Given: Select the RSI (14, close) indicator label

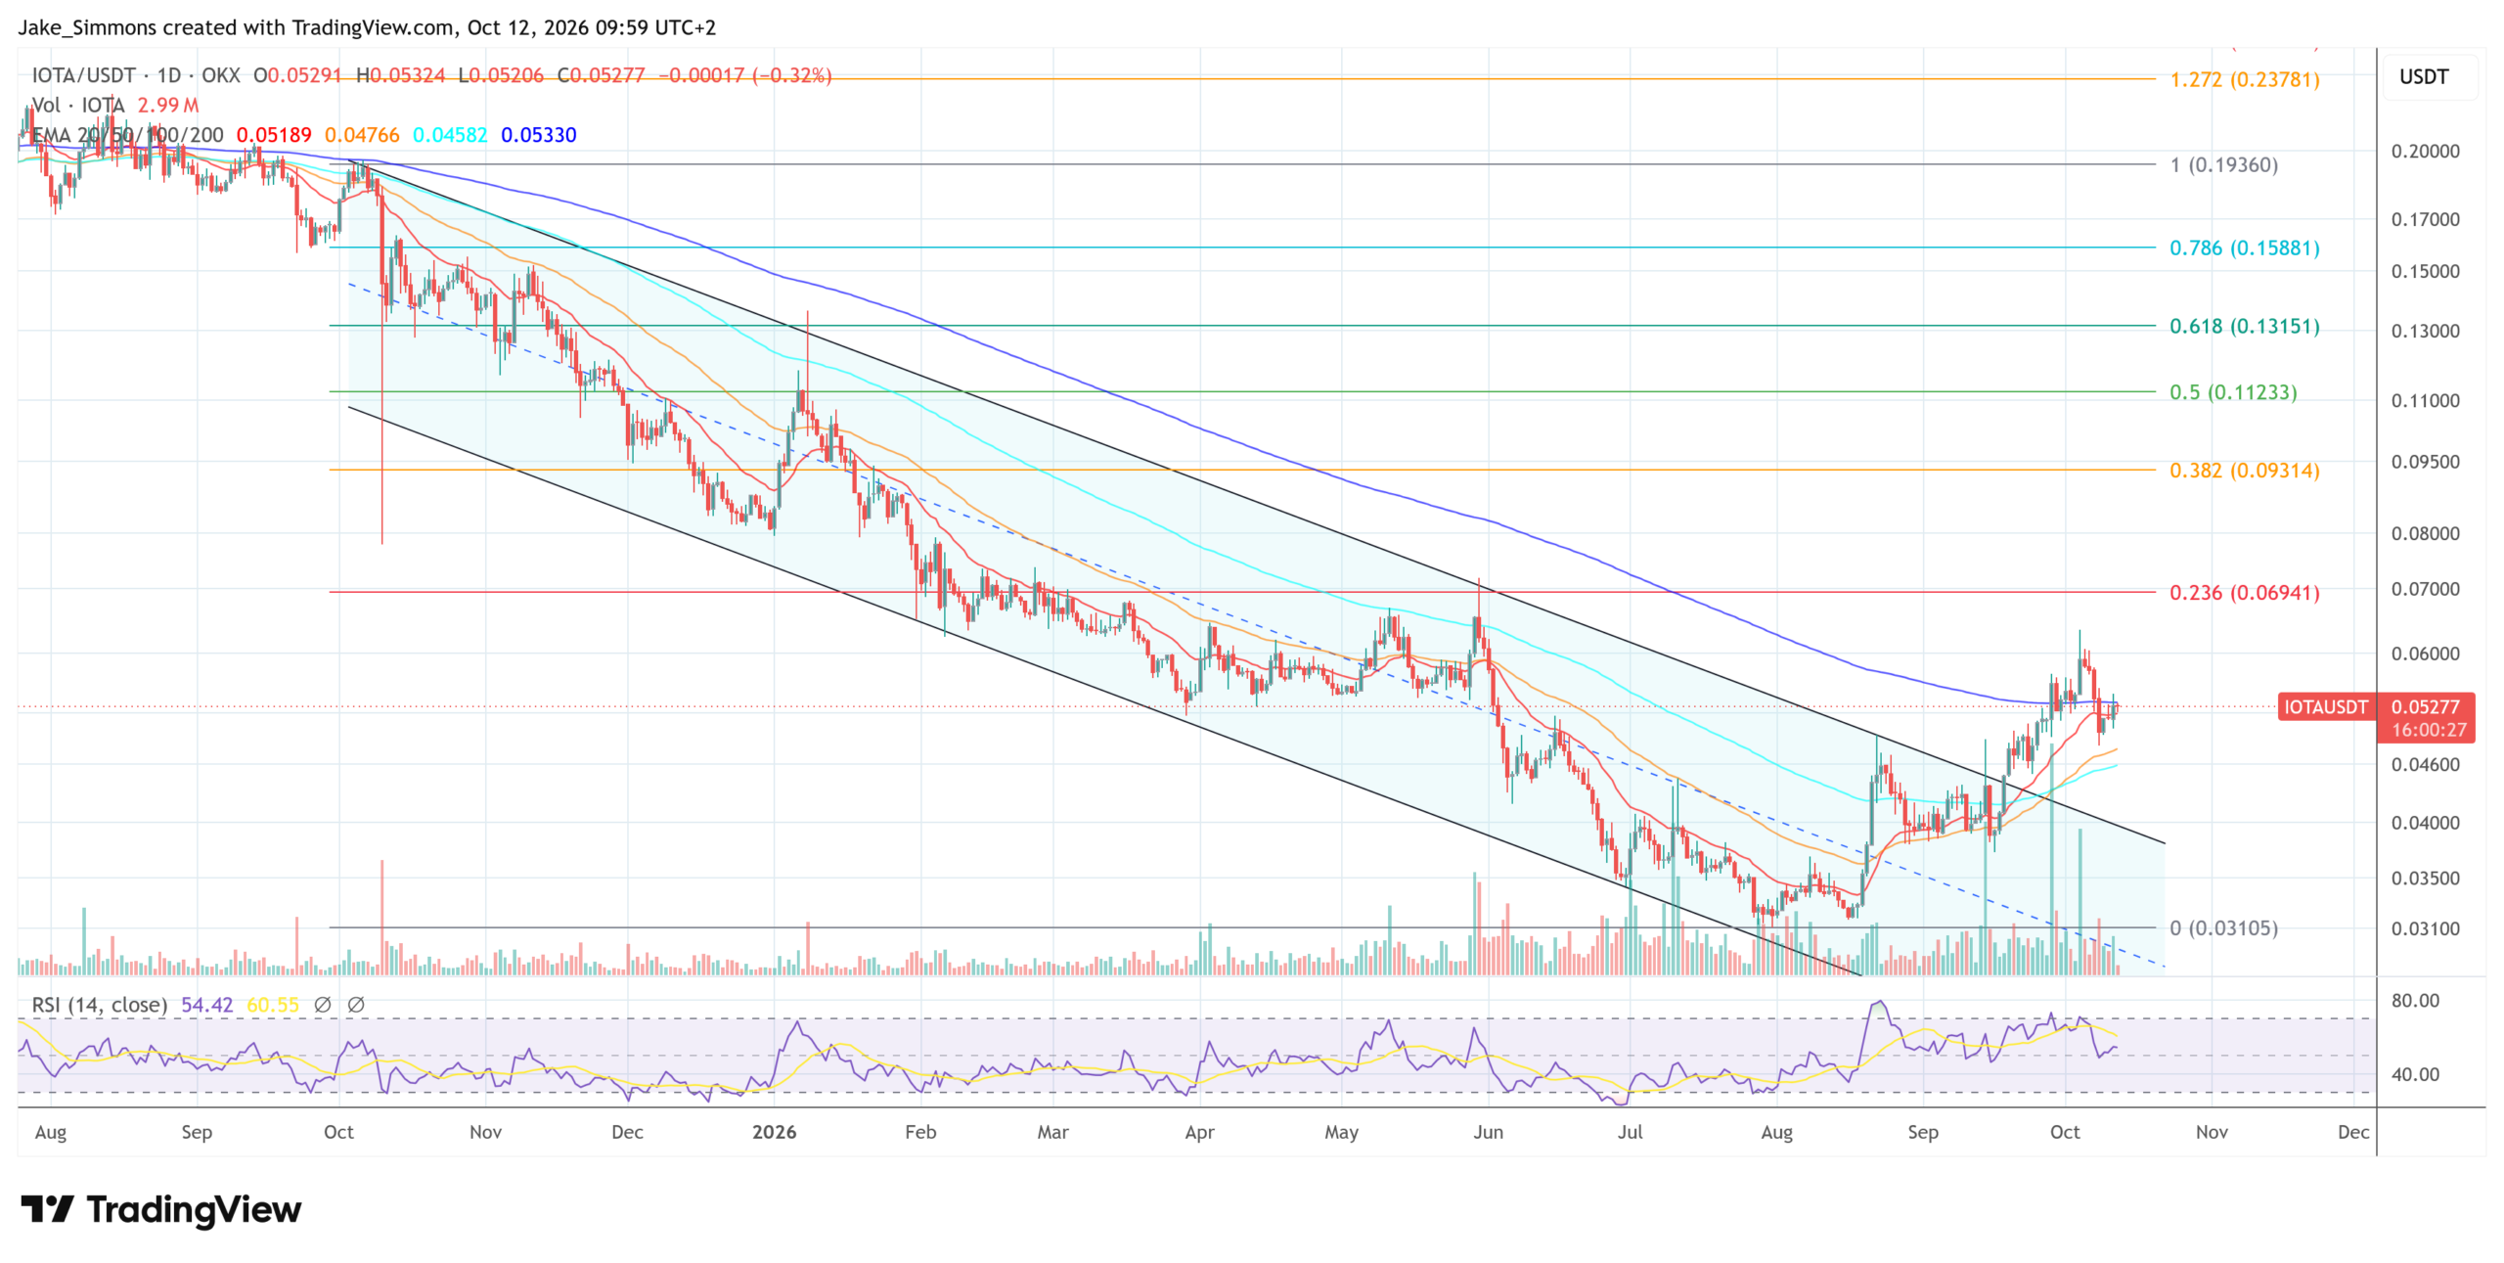Looking at the screenshot, I should point(100,1005).
